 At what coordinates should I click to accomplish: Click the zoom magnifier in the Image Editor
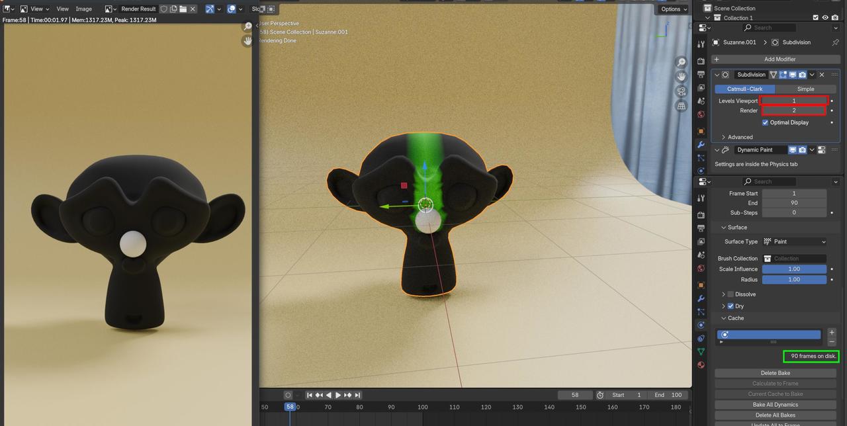247,26
